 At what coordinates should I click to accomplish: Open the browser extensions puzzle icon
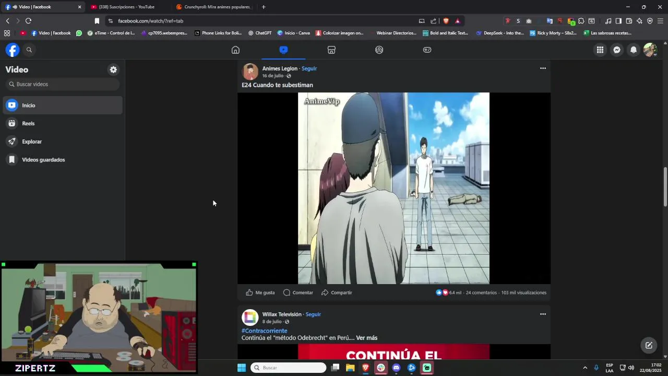coord(581,21)
